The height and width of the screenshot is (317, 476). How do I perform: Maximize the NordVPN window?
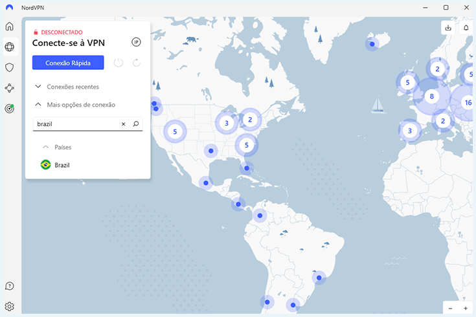point(446,8)
